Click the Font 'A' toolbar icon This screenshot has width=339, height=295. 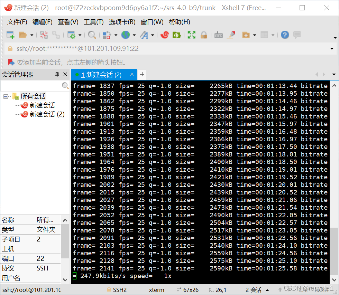144,35
